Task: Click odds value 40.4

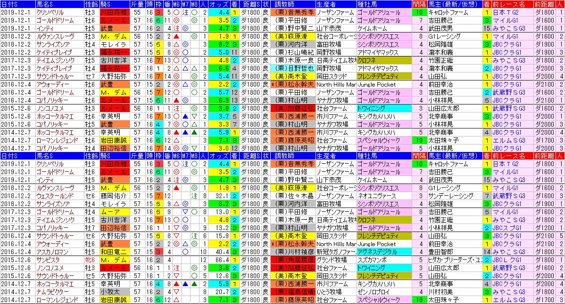Action: tap(222, 252)
